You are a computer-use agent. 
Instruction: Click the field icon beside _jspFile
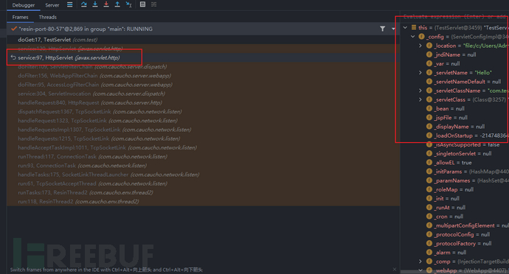pyautogui.click(x=429, y=117)
